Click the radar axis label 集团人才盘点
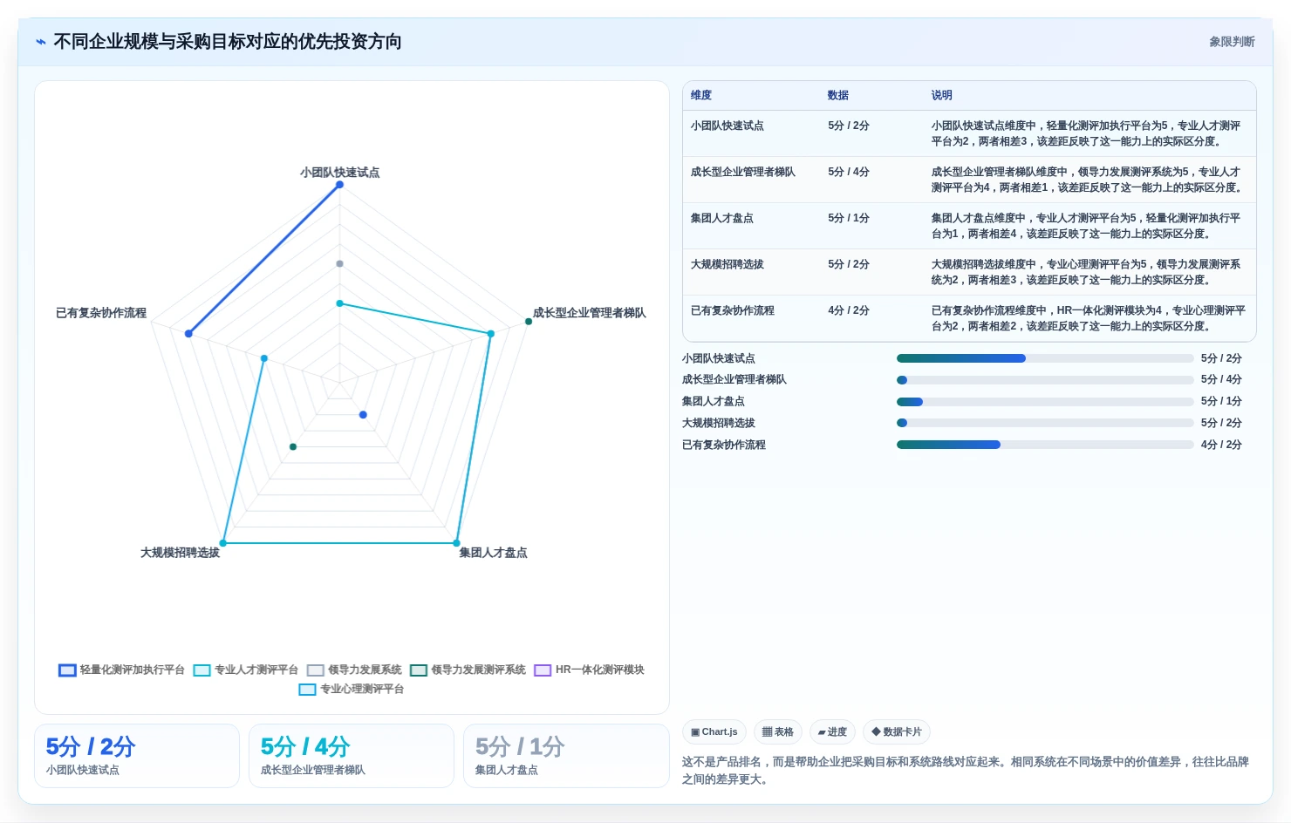 (494, 553)
